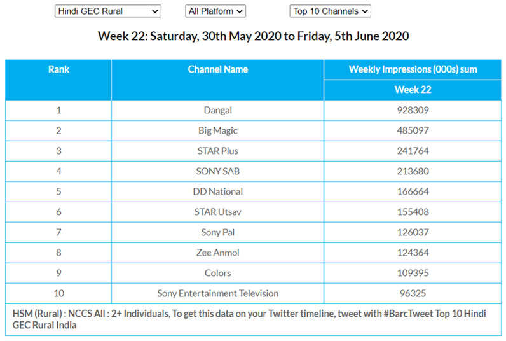Click the Rank column header
This screenshot has width=506, height=341.
coord(58,69)
